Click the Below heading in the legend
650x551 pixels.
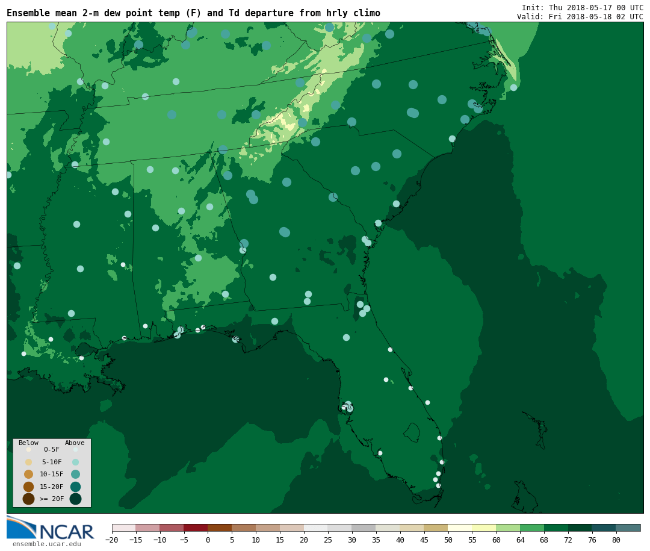coord(28,443)
